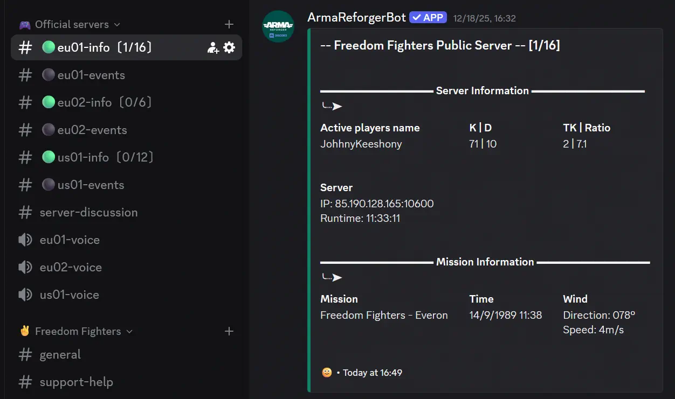Toggle the green status dot on us01-info
Screen dimensions: 675x399
pos(48,157)
